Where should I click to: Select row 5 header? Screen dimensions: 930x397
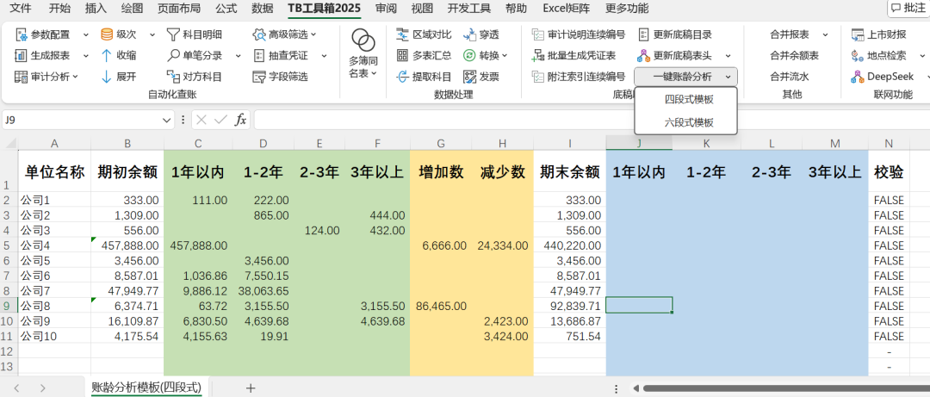coord(9,245)
